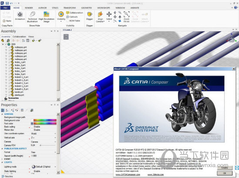This screenshot has width=239, height=178.
Task: Uncheck visibility of planka.prt
Action: coord(10,95)
